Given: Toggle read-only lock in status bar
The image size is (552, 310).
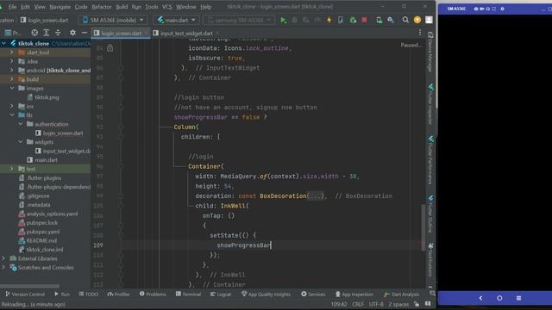Looking at the screenshot, I should (x=417, y=304).
